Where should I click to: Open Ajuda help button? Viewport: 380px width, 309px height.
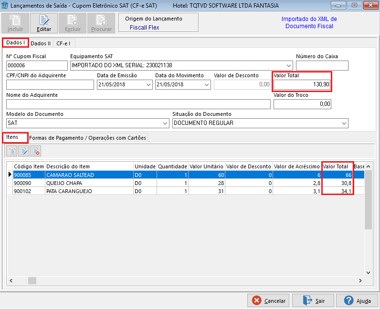[x=357, y=300]
